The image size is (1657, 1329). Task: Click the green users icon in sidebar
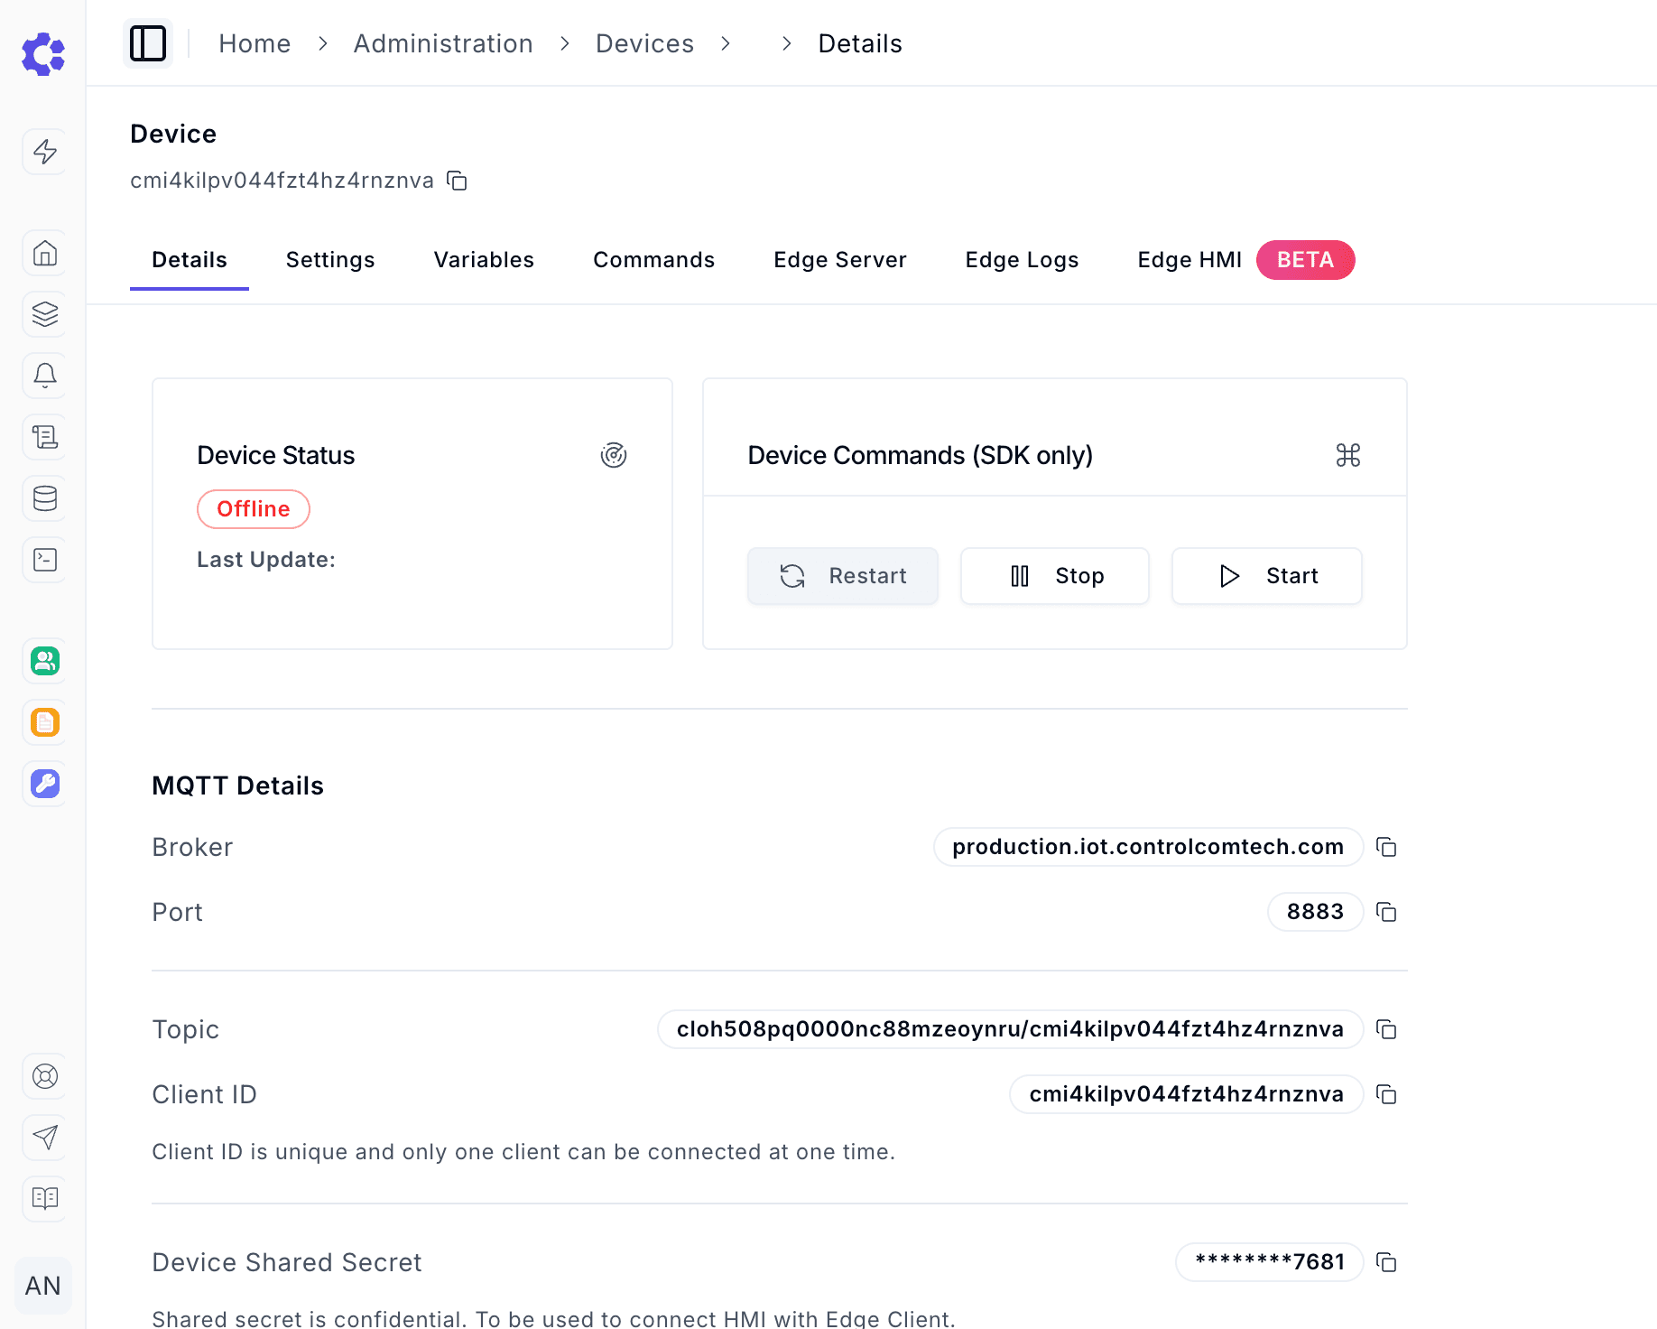coord(44,661)
